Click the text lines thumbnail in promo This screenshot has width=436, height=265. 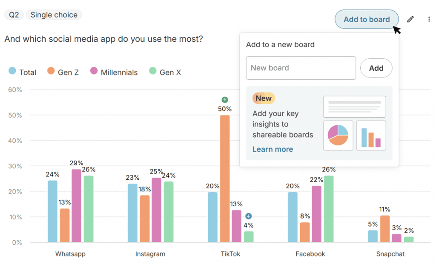pyautogui.click(x=354, y=107)
